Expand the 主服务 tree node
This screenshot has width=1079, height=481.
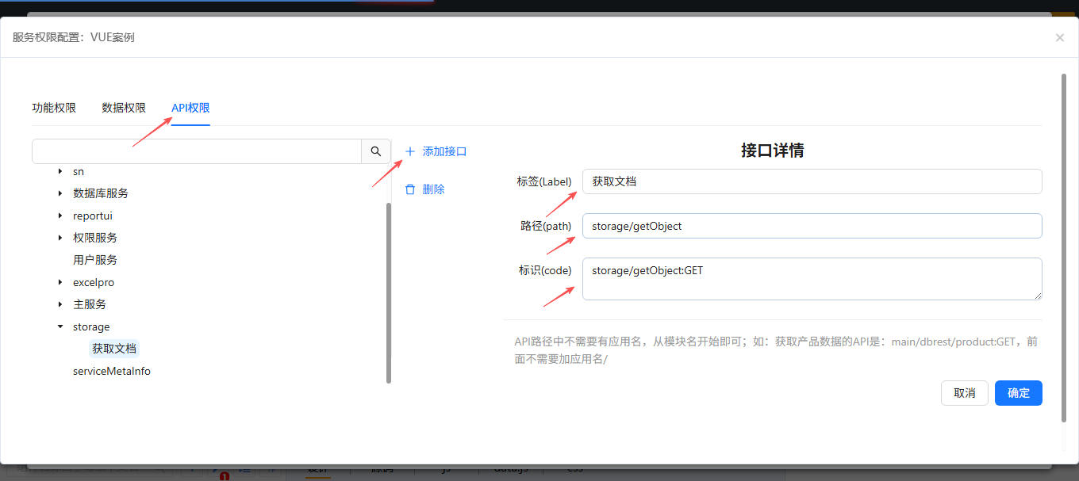coord(60,304)
